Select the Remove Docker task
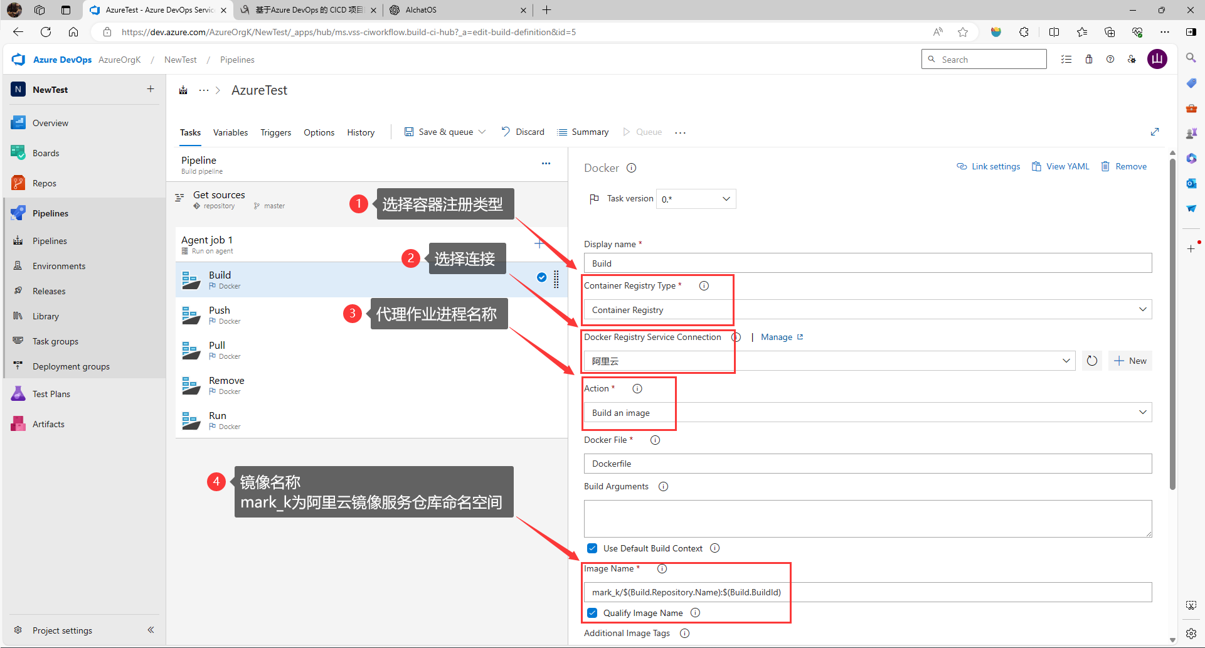The width and height of the screenshot is (1205, 648). [x=371, y=385]
